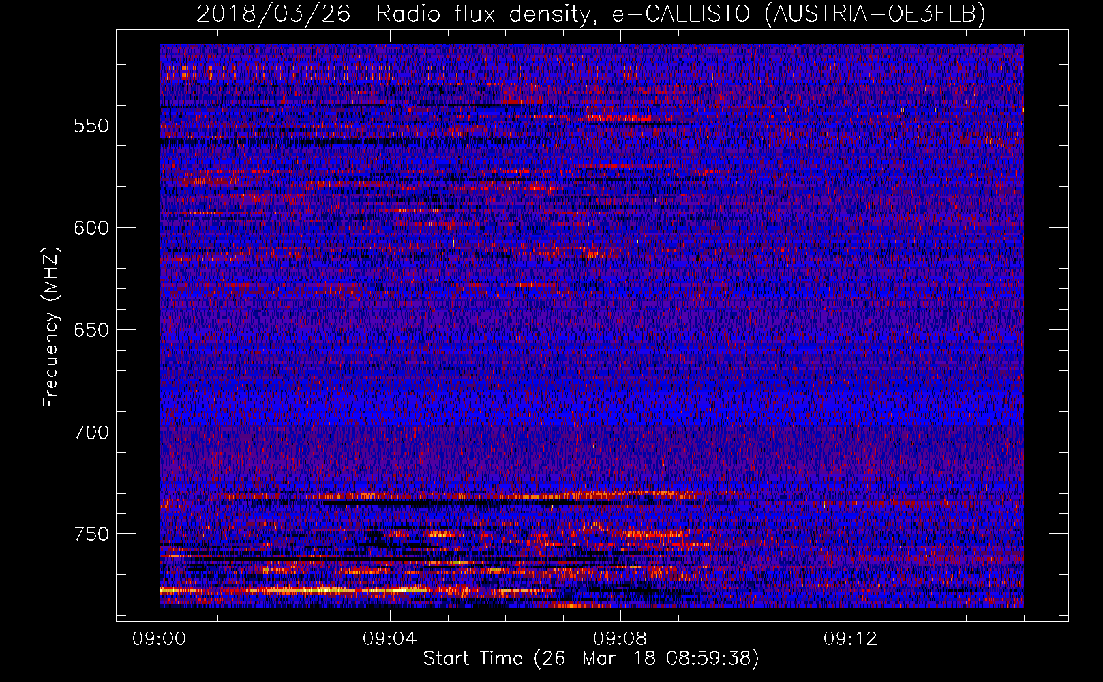Select the 750 frequency axis label
Screen dimensions: 1103x682
click(91, 534)
